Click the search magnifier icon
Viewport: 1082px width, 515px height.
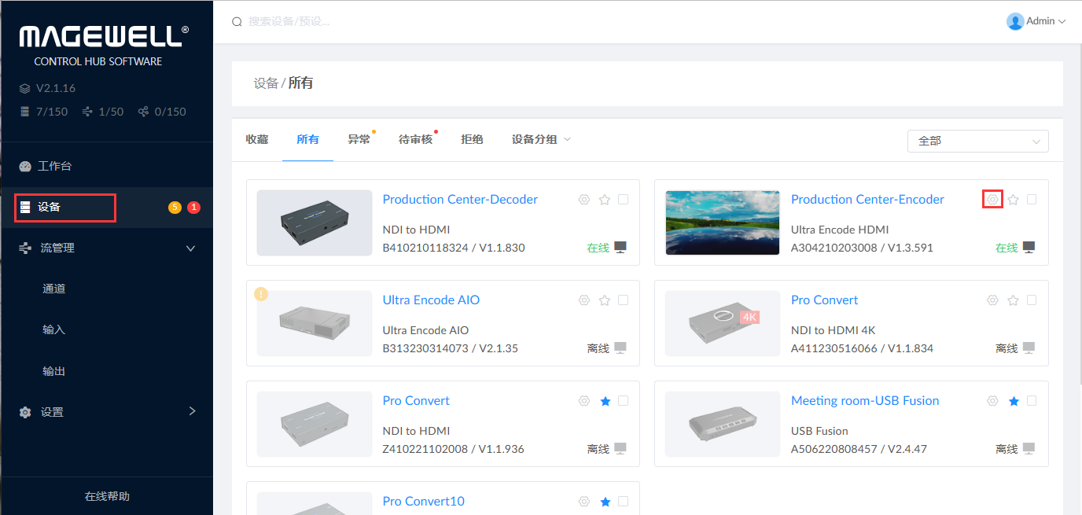[237, 22]
